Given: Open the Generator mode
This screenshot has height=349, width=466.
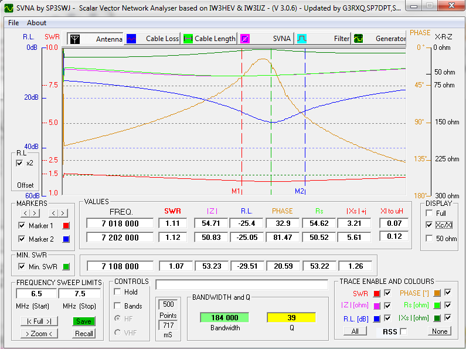Looking at the screenshot, I should click(358, 39).
